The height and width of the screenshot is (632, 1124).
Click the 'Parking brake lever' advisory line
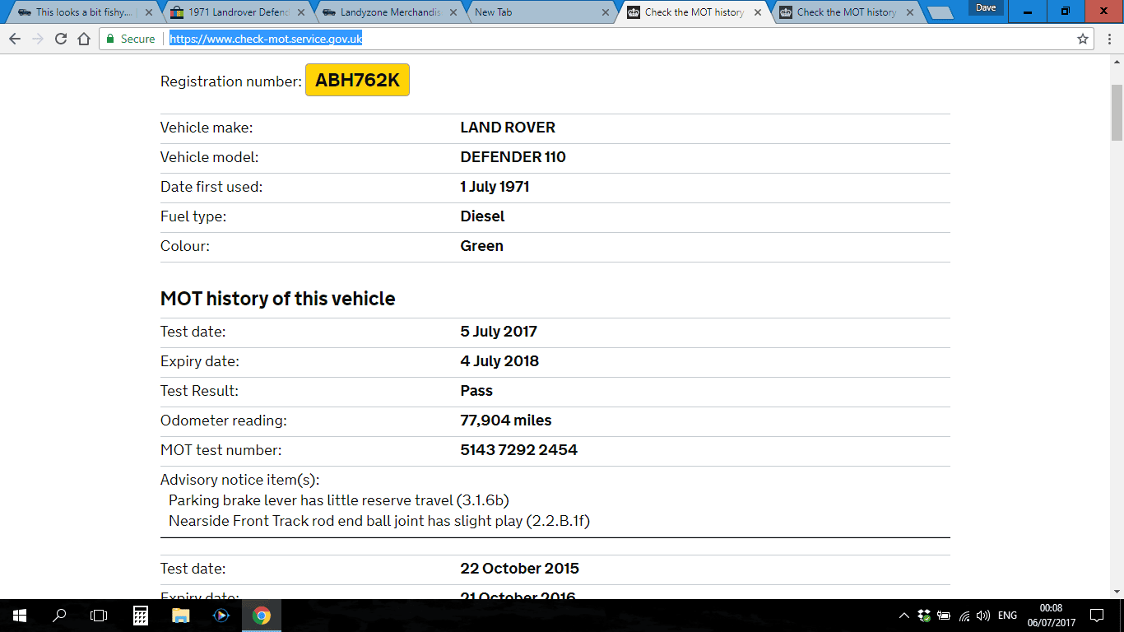point(339,500)
